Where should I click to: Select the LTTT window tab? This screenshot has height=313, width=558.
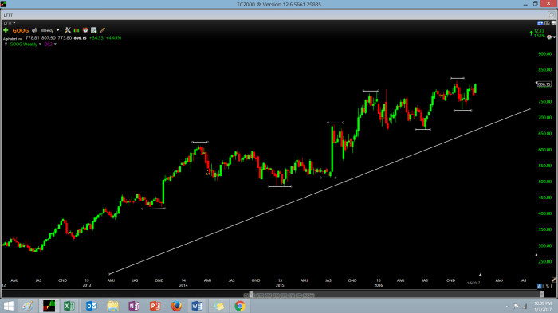click(x=8, y=15)
